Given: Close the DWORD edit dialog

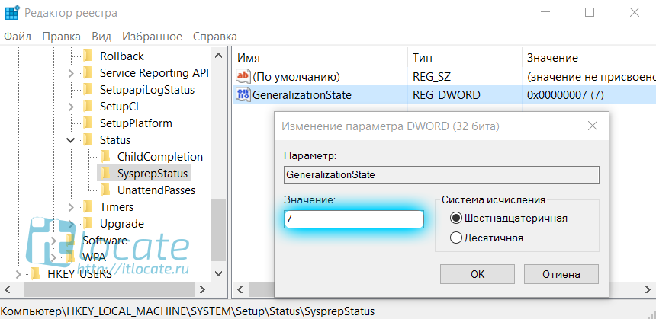Looking at the screenshot, I should point(592,126).
